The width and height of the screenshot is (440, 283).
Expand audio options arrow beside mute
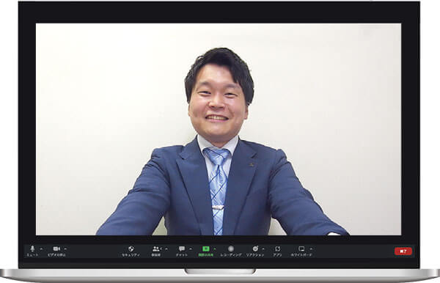pos(41,249)
